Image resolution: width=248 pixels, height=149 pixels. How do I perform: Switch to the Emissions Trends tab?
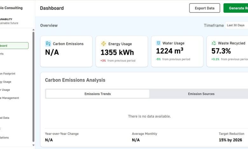click(98, 94)
